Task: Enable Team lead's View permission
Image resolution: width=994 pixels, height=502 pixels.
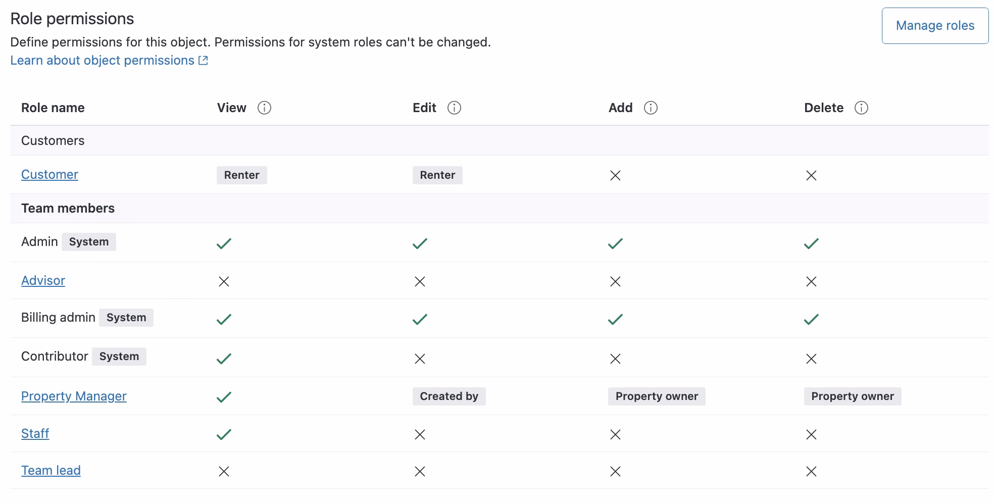Action: tap(223, 471)
